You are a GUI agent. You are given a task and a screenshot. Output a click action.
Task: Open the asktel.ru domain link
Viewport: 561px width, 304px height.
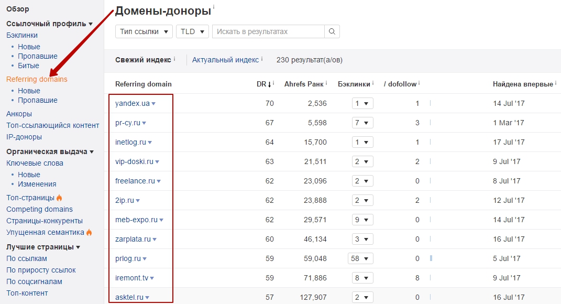tap(129, 297)
